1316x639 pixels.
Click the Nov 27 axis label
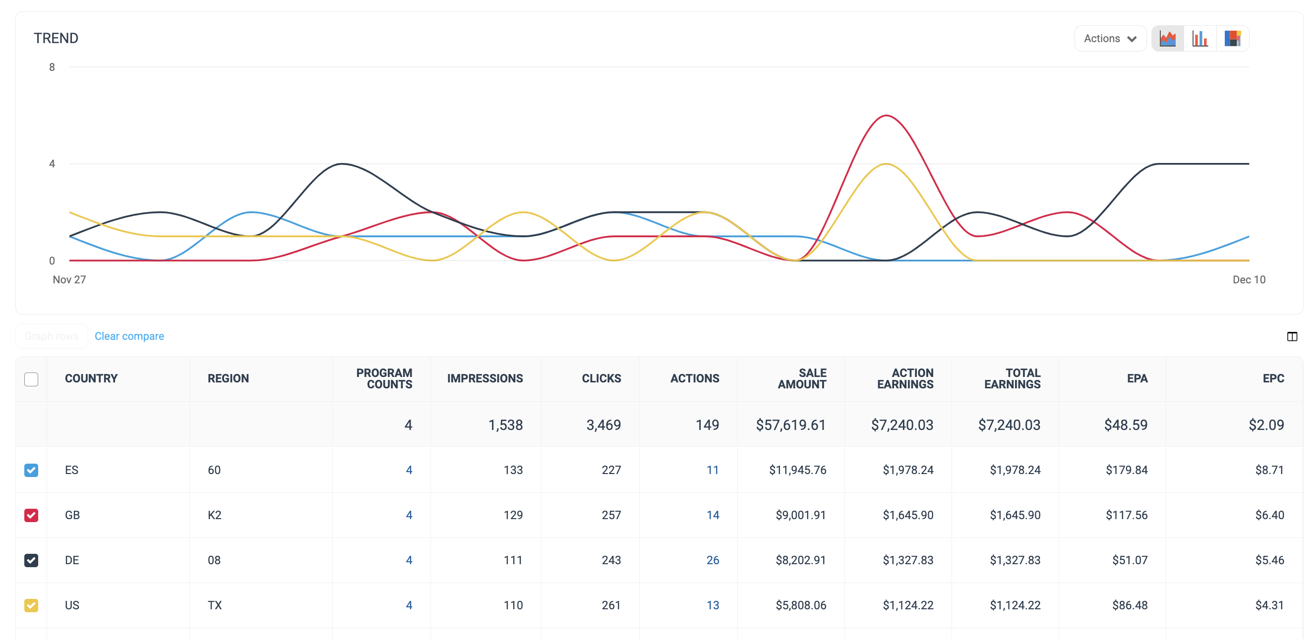coord(69,280)
